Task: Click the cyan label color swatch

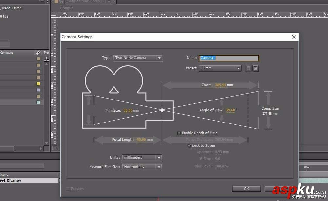Action: [38, 102]
